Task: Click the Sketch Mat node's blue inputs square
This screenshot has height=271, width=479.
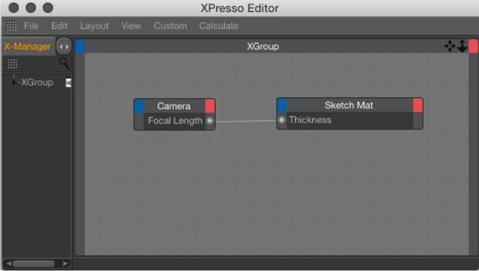Action: [282, 105]
